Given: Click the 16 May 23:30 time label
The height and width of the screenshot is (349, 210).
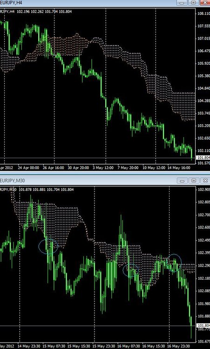Looking at the screenshot, I should 179,346.
